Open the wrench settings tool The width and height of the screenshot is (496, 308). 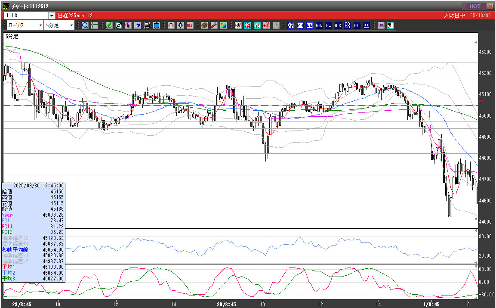point(214,25)
